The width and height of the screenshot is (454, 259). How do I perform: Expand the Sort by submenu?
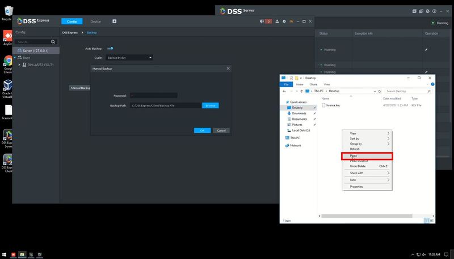[367, 139]
